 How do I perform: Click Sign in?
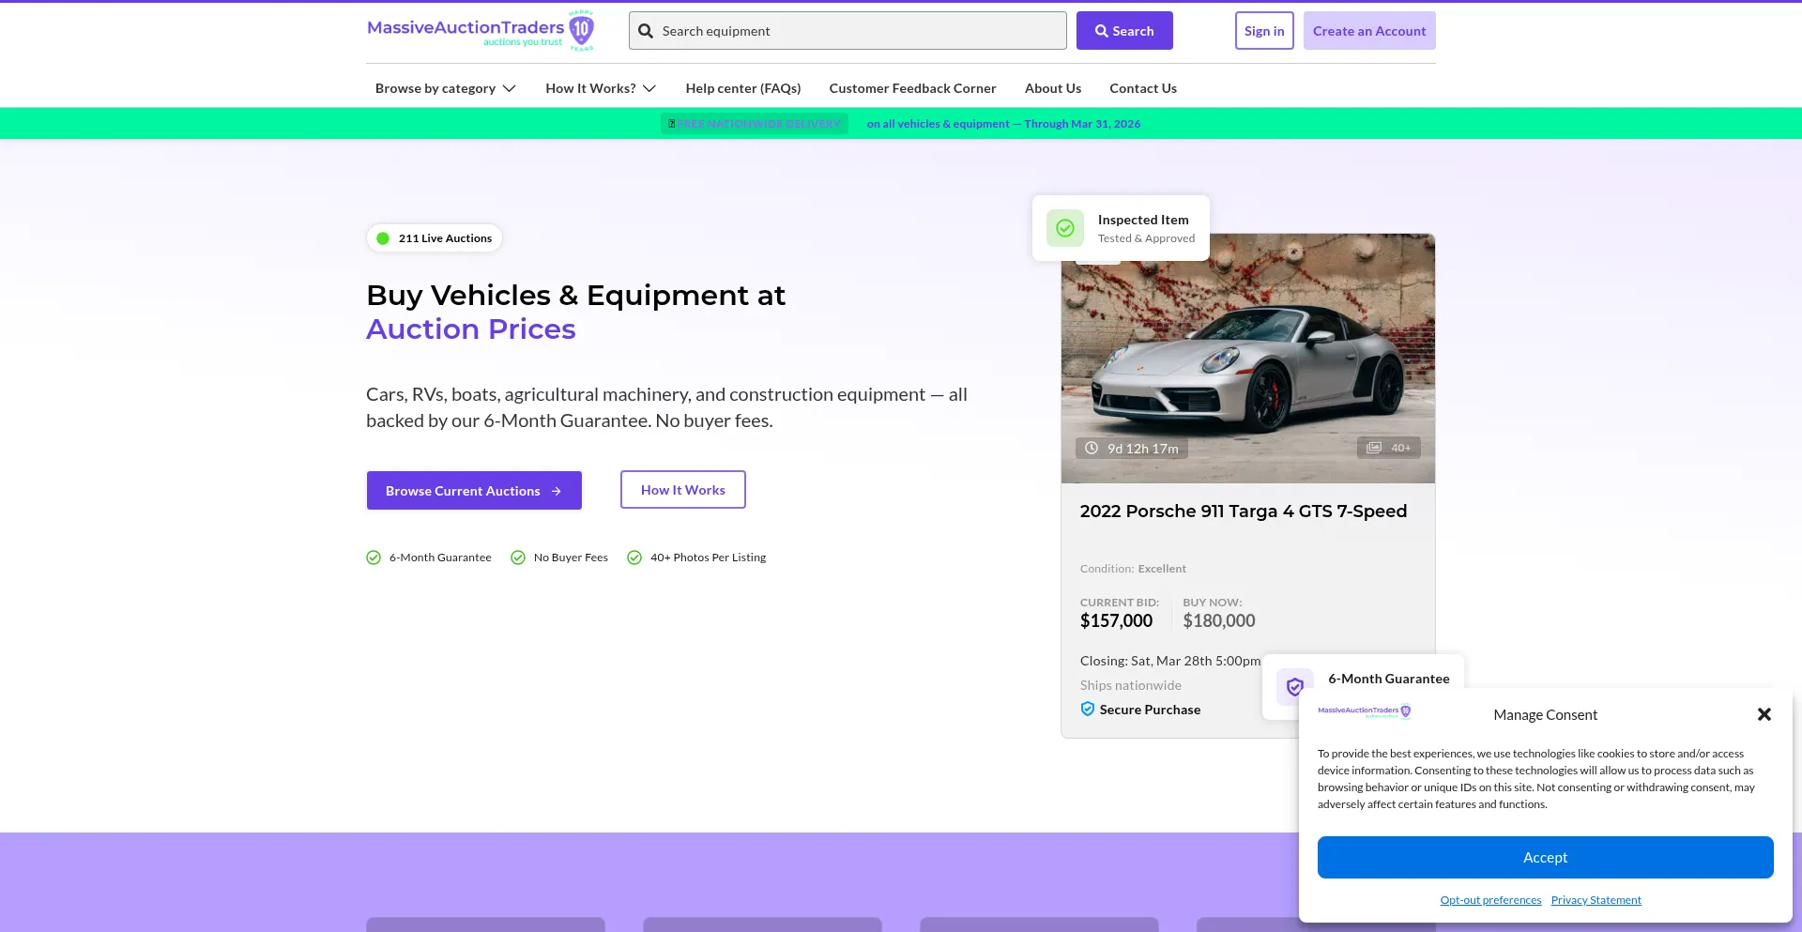[x=1264, y=31]
